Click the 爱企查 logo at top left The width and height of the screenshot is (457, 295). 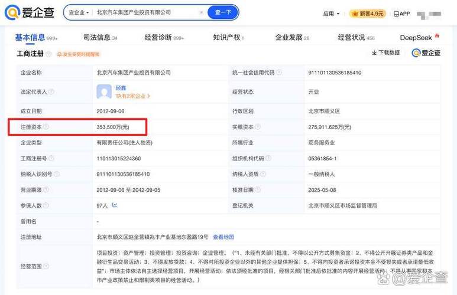30,12
